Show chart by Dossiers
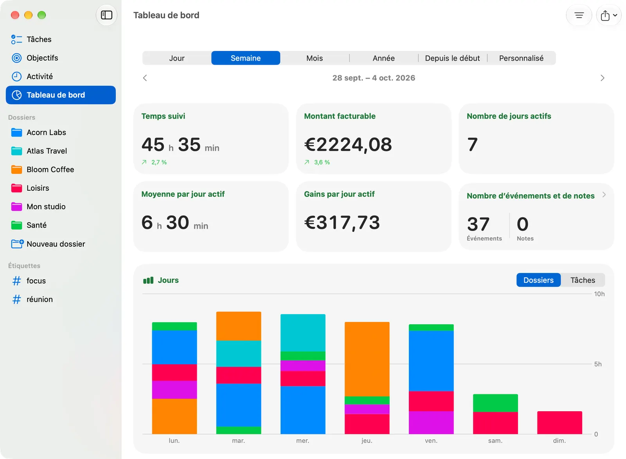 point(538,280)
